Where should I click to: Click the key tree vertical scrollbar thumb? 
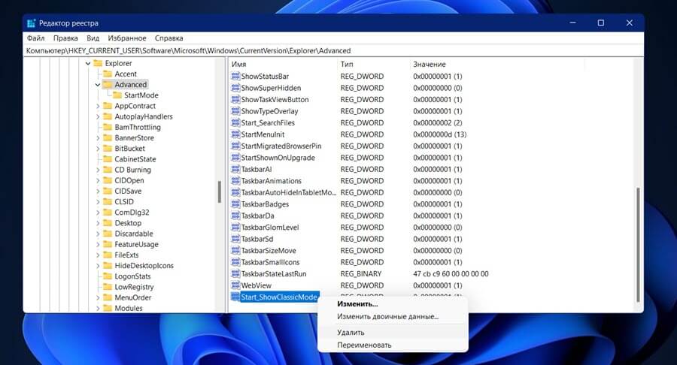220,192
